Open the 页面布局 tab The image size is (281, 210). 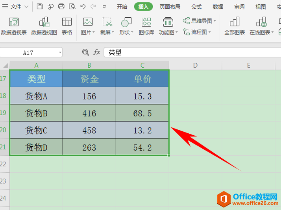click(170, 7)
